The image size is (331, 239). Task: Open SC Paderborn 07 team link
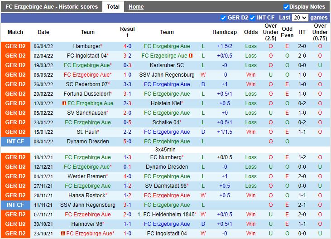point(87,84)
